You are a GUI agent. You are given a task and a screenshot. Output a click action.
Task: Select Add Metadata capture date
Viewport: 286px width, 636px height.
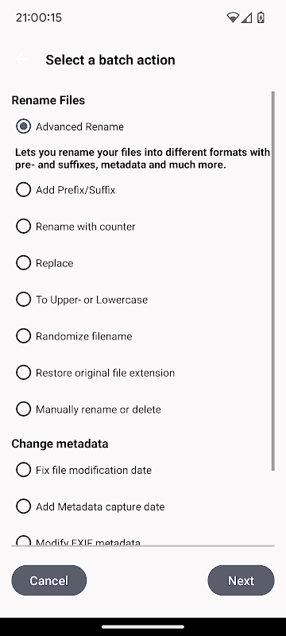pyautogui.click(x=90, y=506)
